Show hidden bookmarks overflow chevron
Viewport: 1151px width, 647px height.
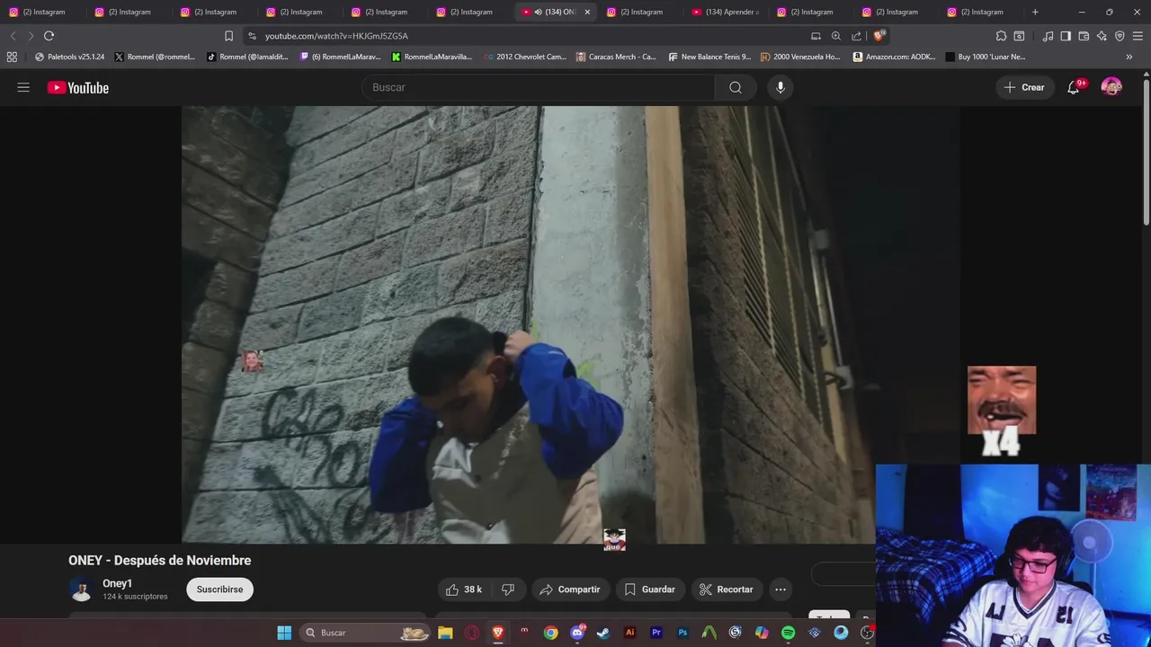1129,57
